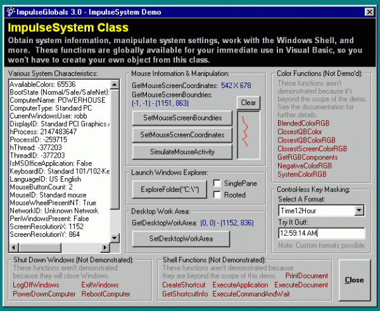Click the LogOffWindows function name
This screenshot has width=380, height=311.
tap(36, 285)
